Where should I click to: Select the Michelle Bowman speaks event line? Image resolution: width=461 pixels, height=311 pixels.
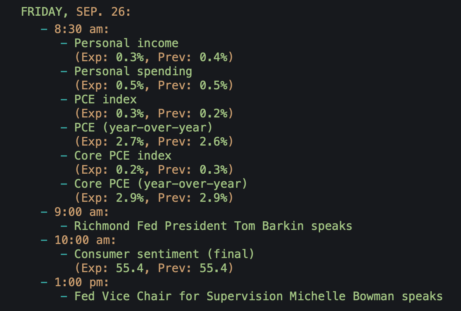pyautogui.click(x=258, y=297)
